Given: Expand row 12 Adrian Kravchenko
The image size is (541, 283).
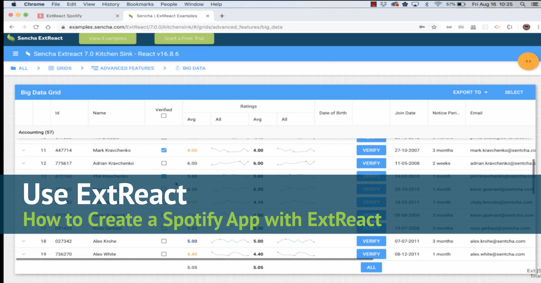Looking at the screenshot, I should [24, 163].
